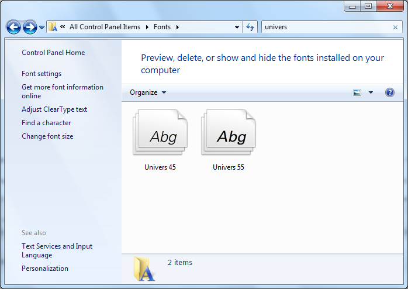
Task: Click 'All Control Panel Items' breadcrumb
Action: tap(104, 27)
